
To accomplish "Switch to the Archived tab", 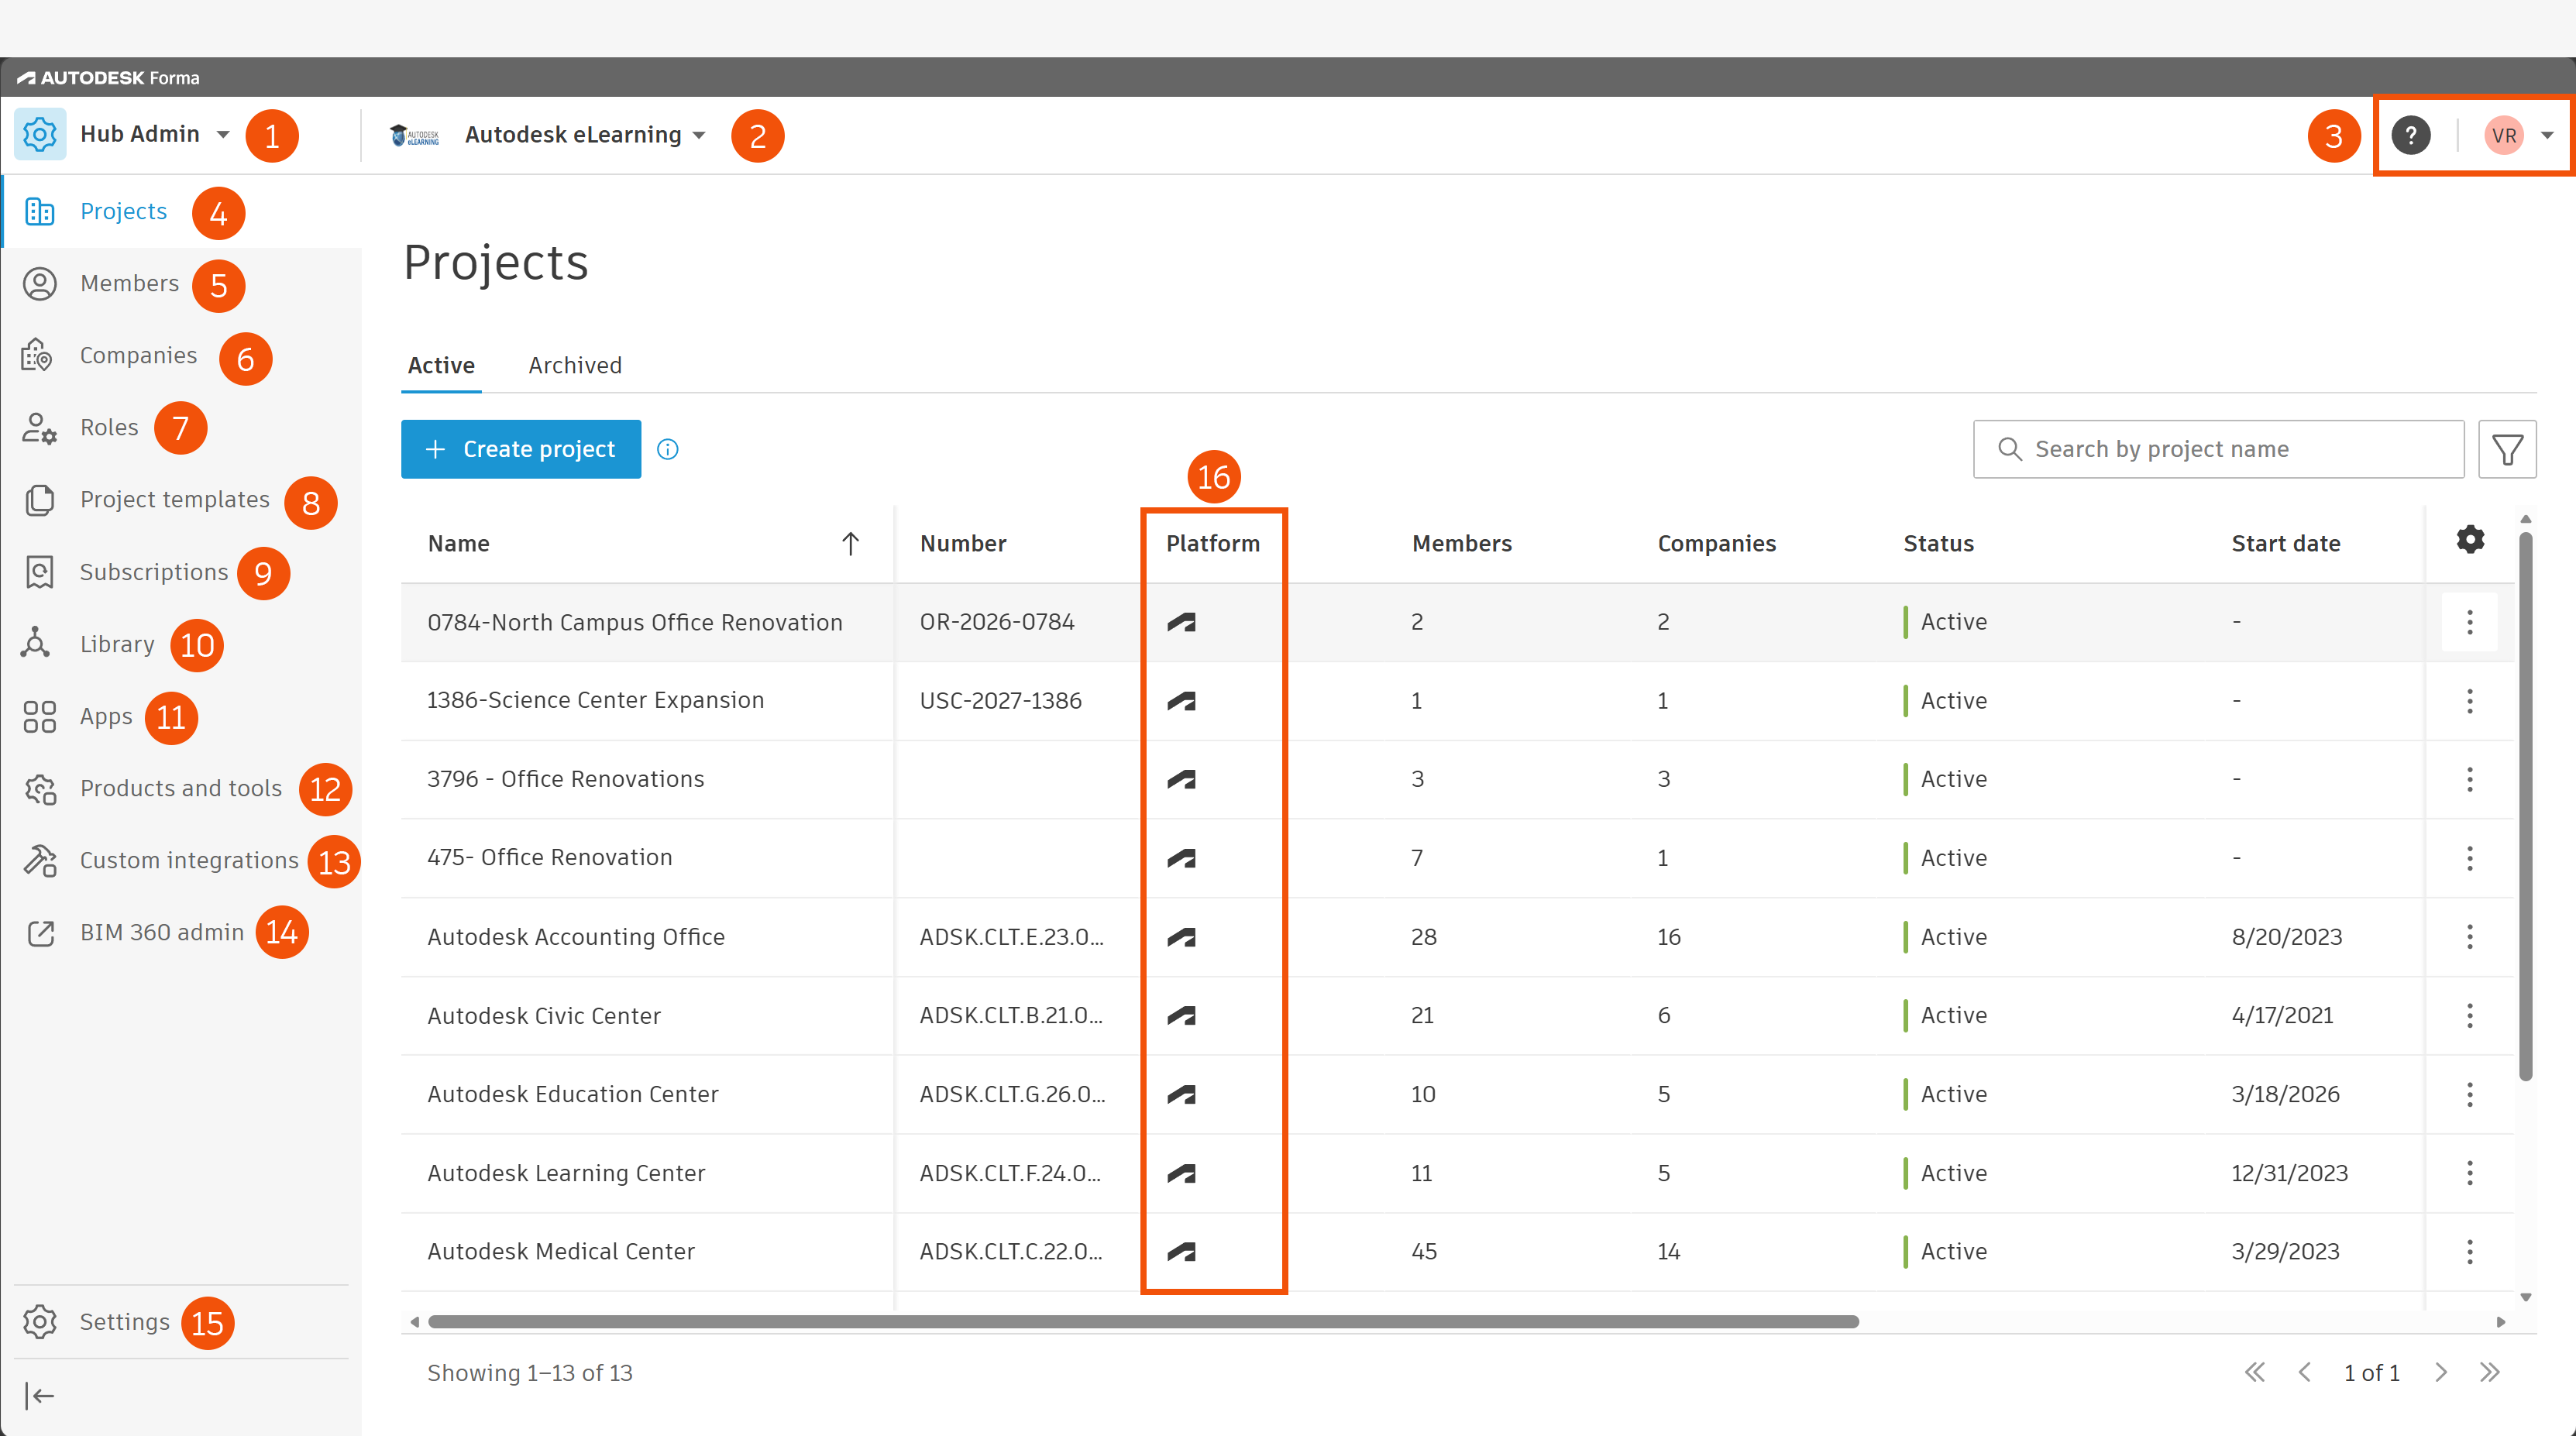I will (575, 365).
